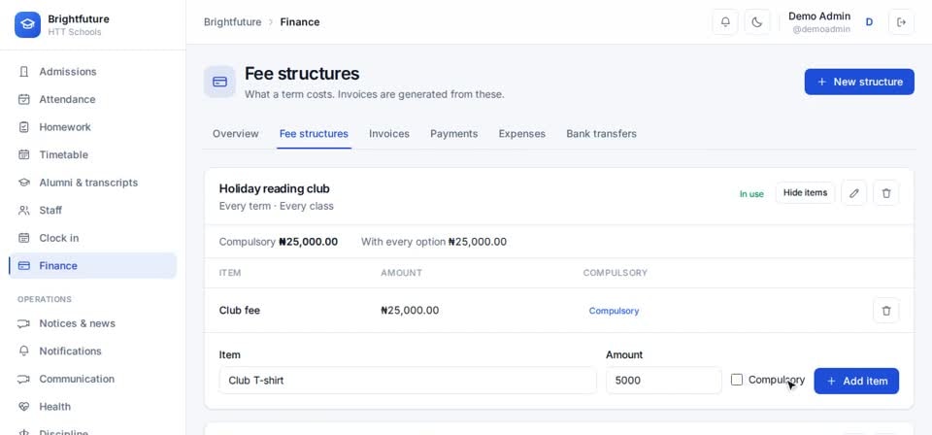Open the Bank transfers tab
The width and height of the screenshot is (932, 435).
point(601,134)
